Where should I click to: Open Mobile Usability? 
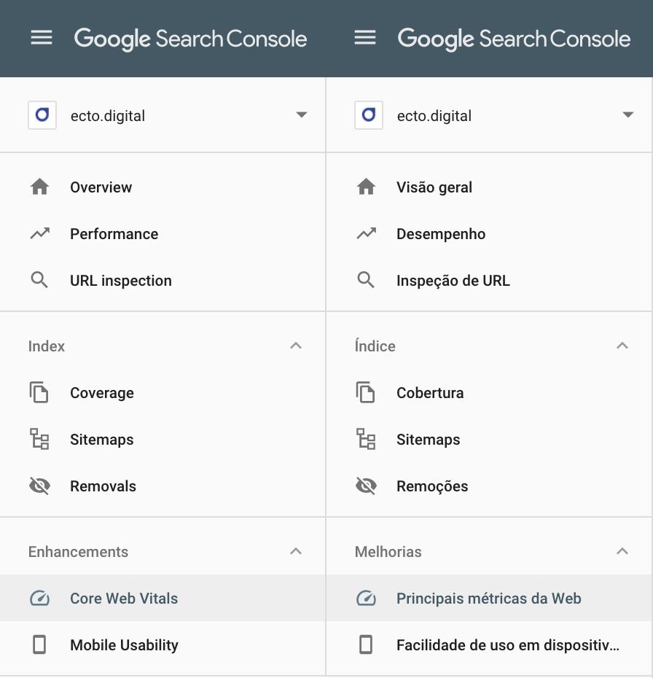tap(124, 645)
